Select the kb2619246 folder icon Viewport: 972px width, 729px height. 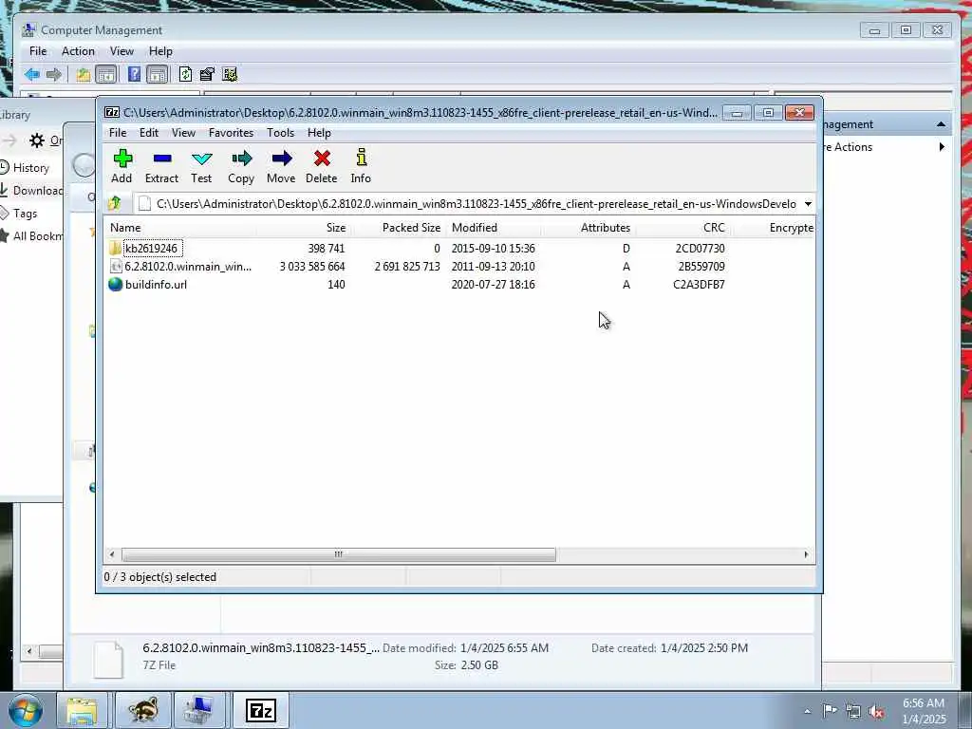pyautogui.click(x=115, y=248)
